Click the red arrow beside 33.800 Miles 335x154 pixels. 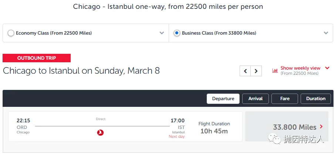coord(321,127)
